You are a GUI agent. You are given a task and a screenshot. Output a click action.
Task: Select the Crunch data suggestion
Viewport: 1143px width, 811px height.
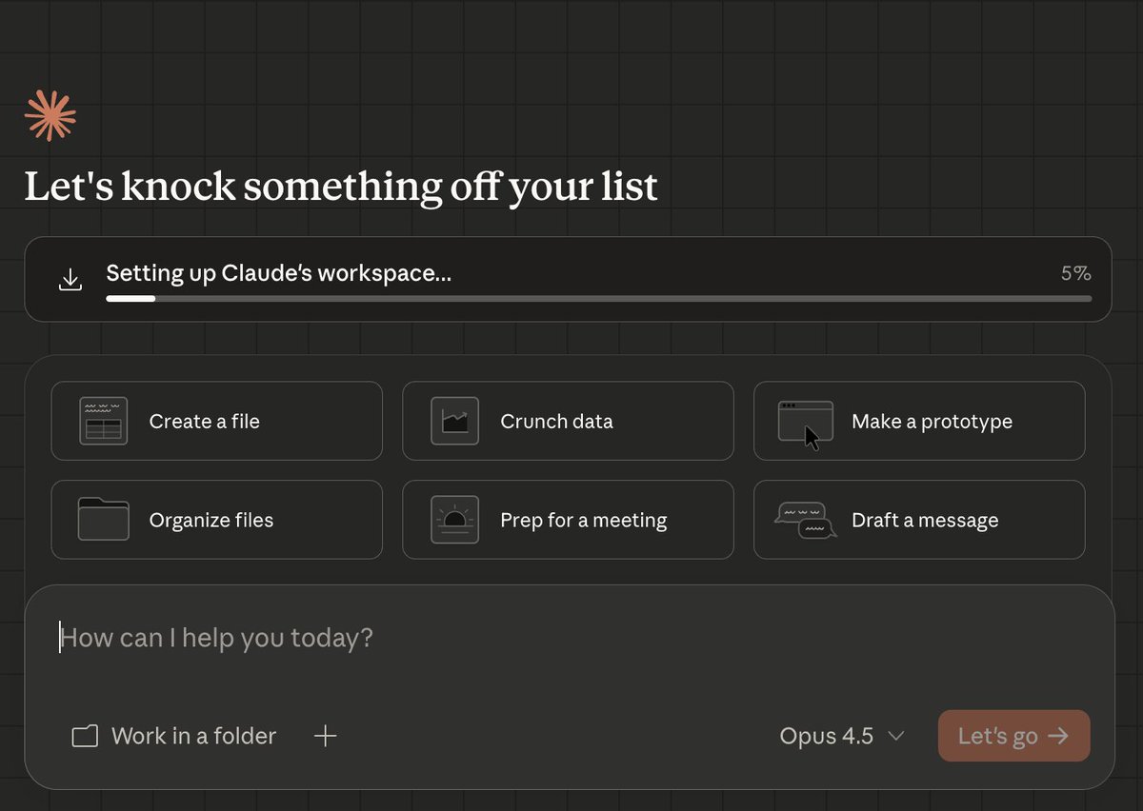click(x=568, y=421)
